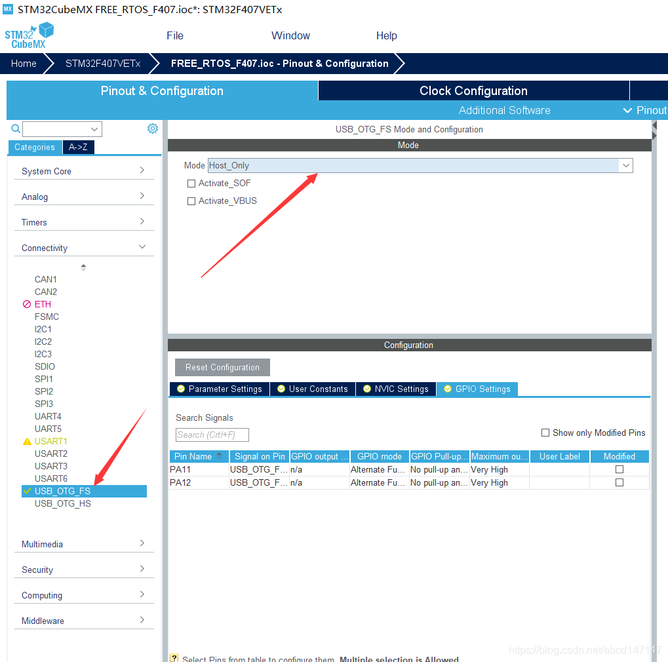Click the USB_OTG_FS green checkmark icon
Viewport: 668px width, 662px height.
click(28, 491)
